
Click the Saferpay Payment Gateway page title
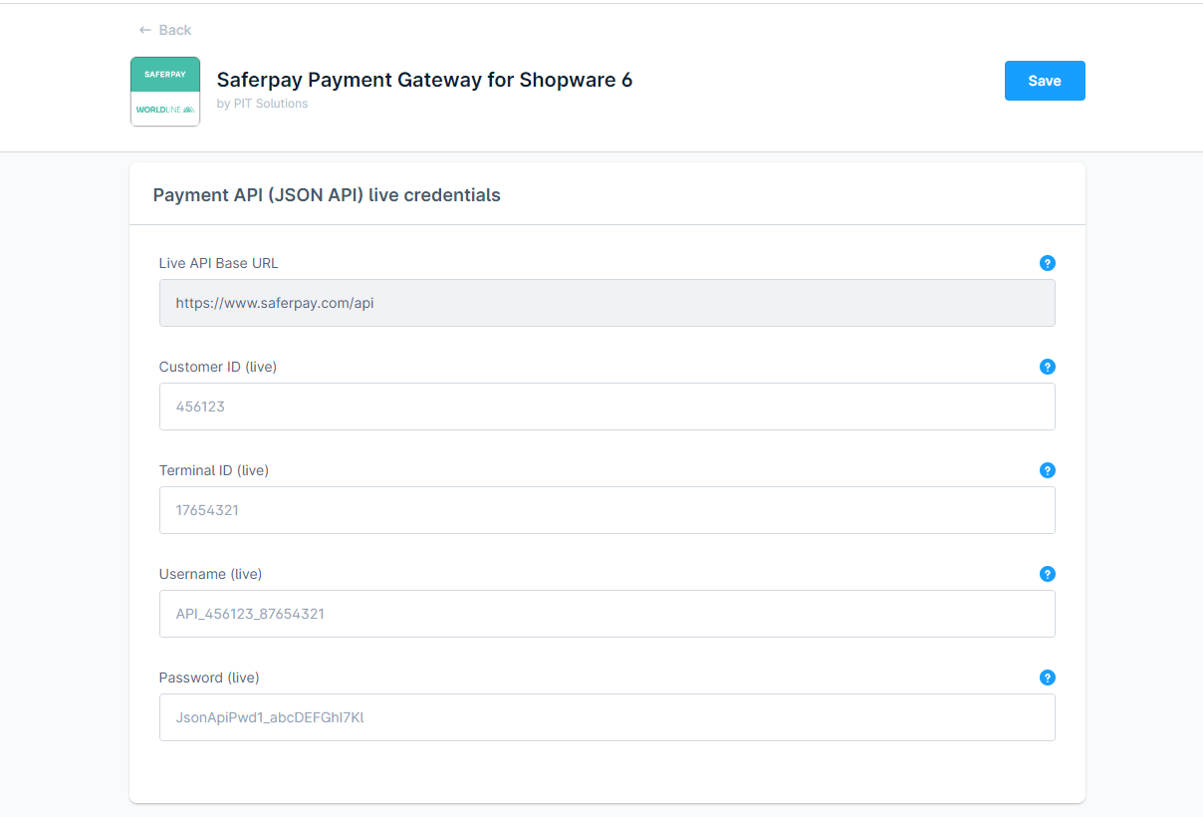click(x=424, y=80)
